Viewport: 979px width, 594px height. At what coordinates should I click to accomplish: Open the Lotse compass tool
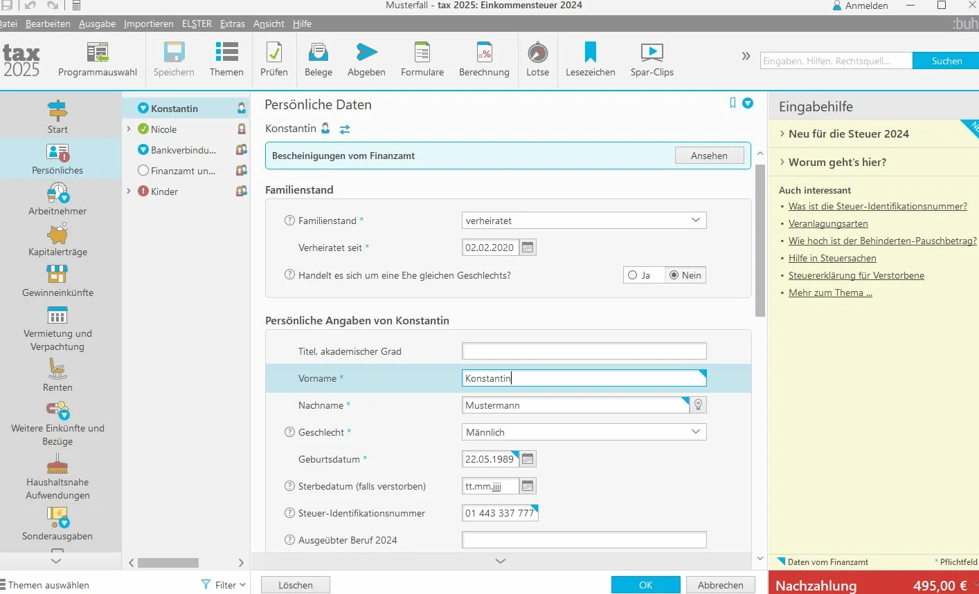coord(537,53)
